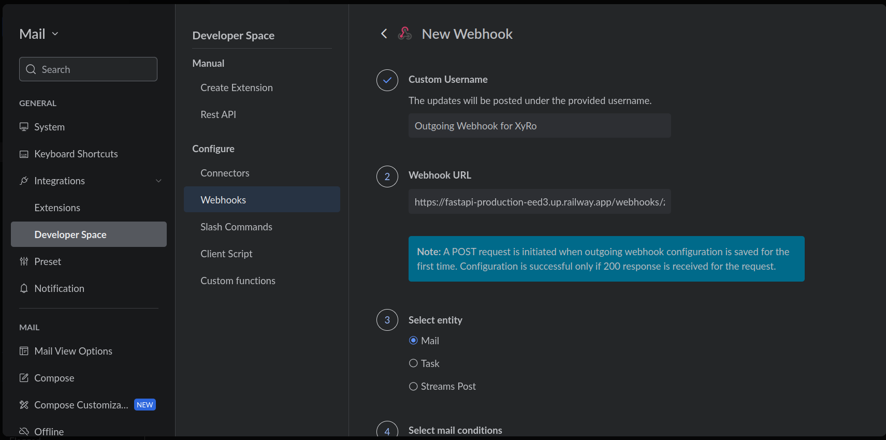This screenshot has width=886, height=440.
Task: Open Offline settings
Action: [x=89, y=431]
